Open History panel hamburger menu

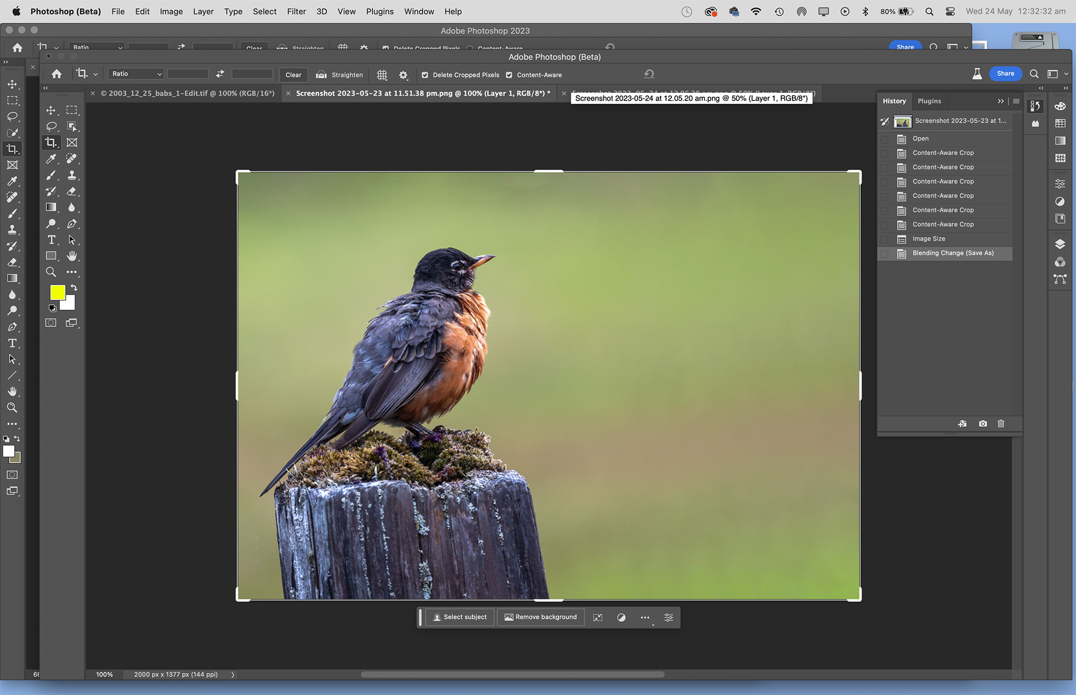point(1016,101)
